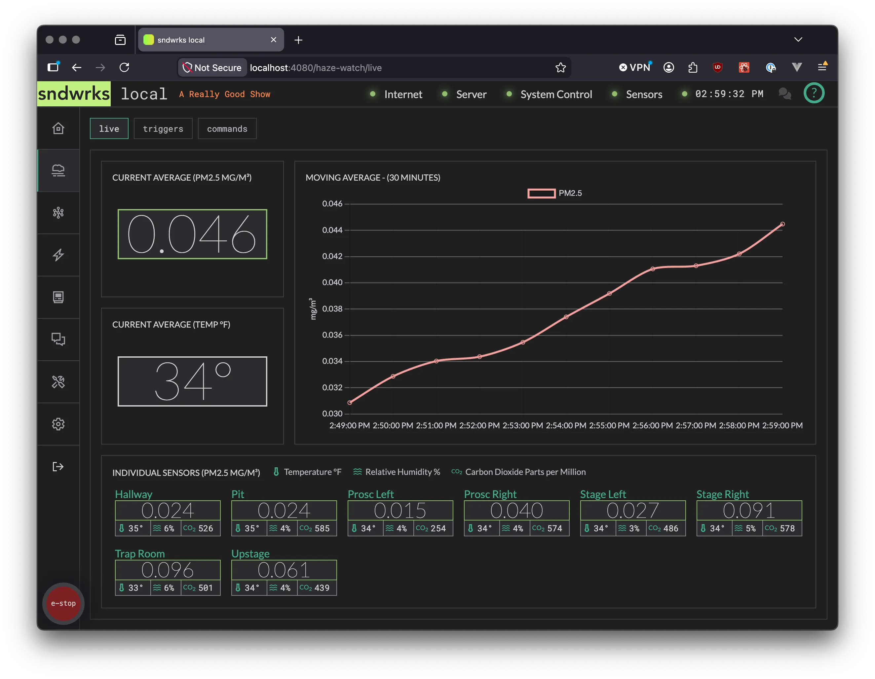This screenshot has width=875, height=679.
Task: Click the 0.046 current average value
Action: click(192, 234)
